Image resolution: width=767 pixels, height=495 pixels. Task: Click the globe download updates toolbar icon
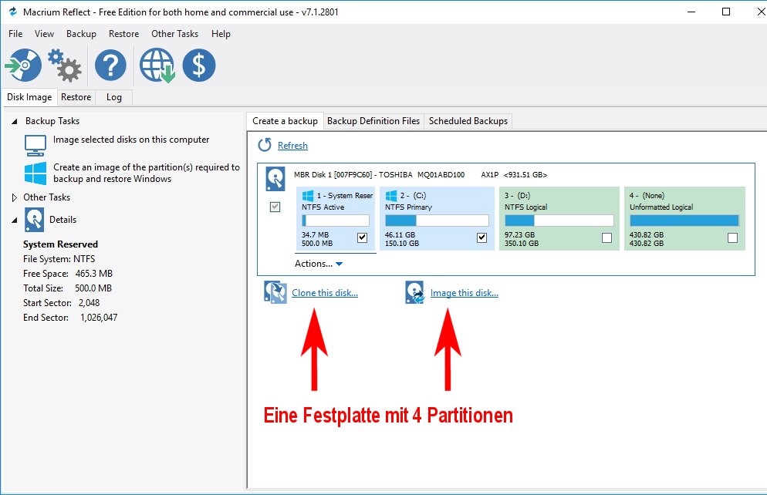click(x=157, y=65)
